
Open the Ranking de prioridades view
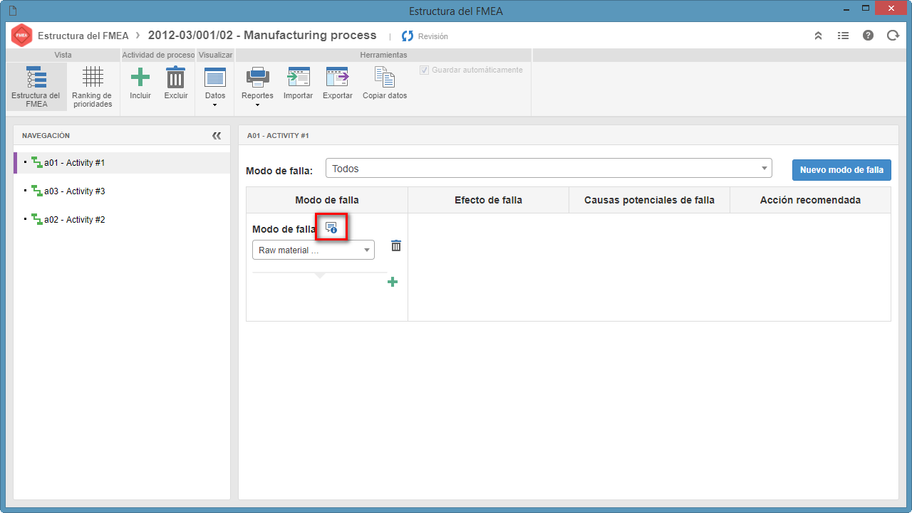coord(93,77)
